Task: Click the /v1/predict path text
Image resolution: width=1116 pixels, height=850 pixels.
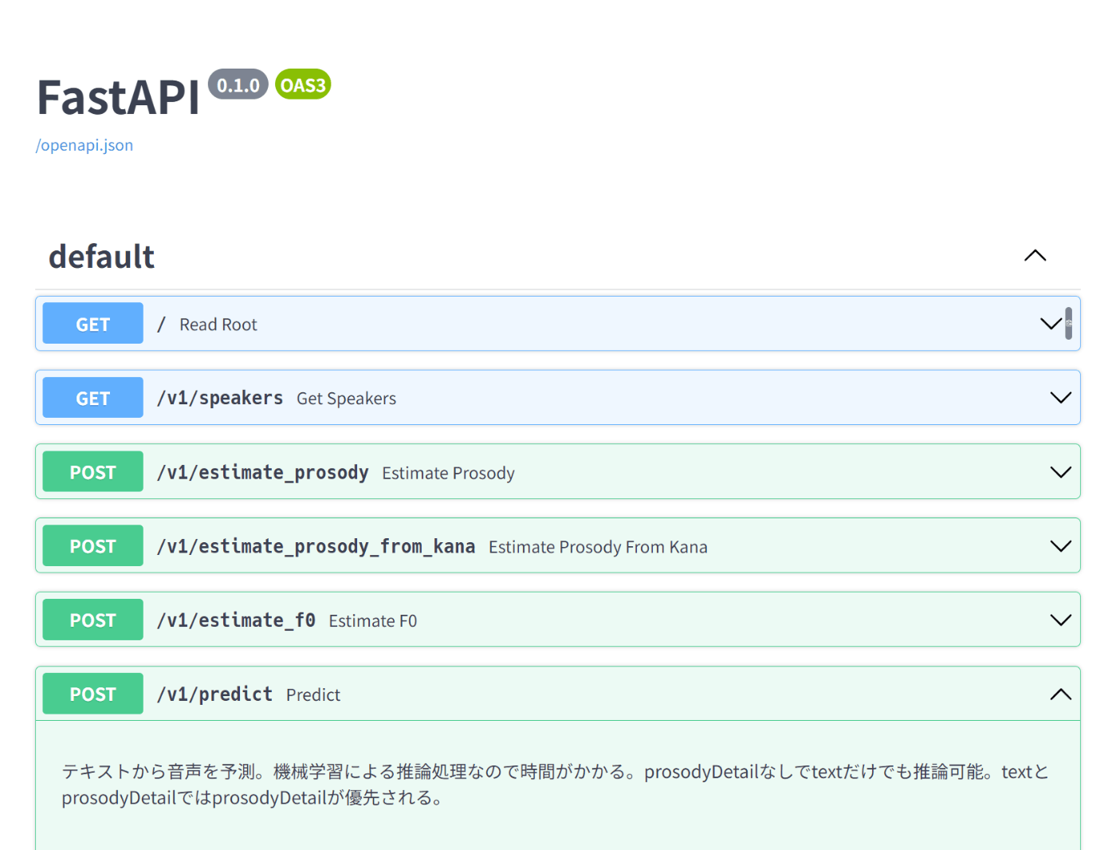Action: click(215, 695)
